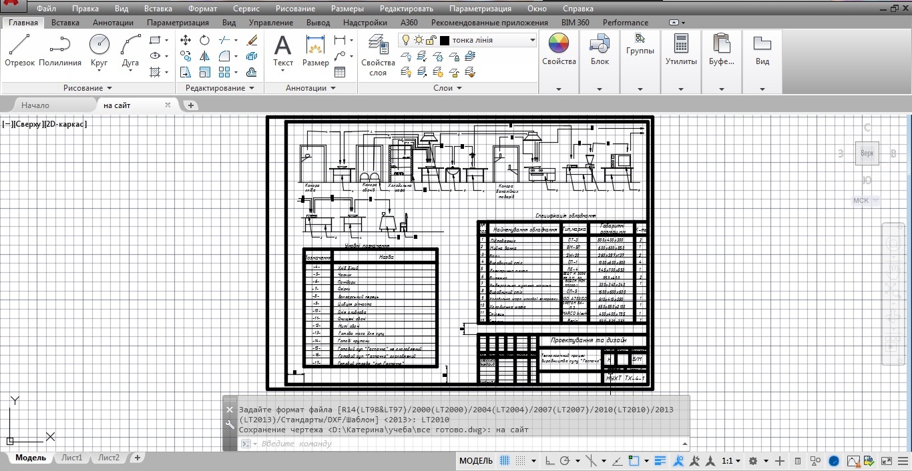Viewport: 912px width, 471px height.
Task: Click the Copy objects tool icon
Action: point(186,56)
